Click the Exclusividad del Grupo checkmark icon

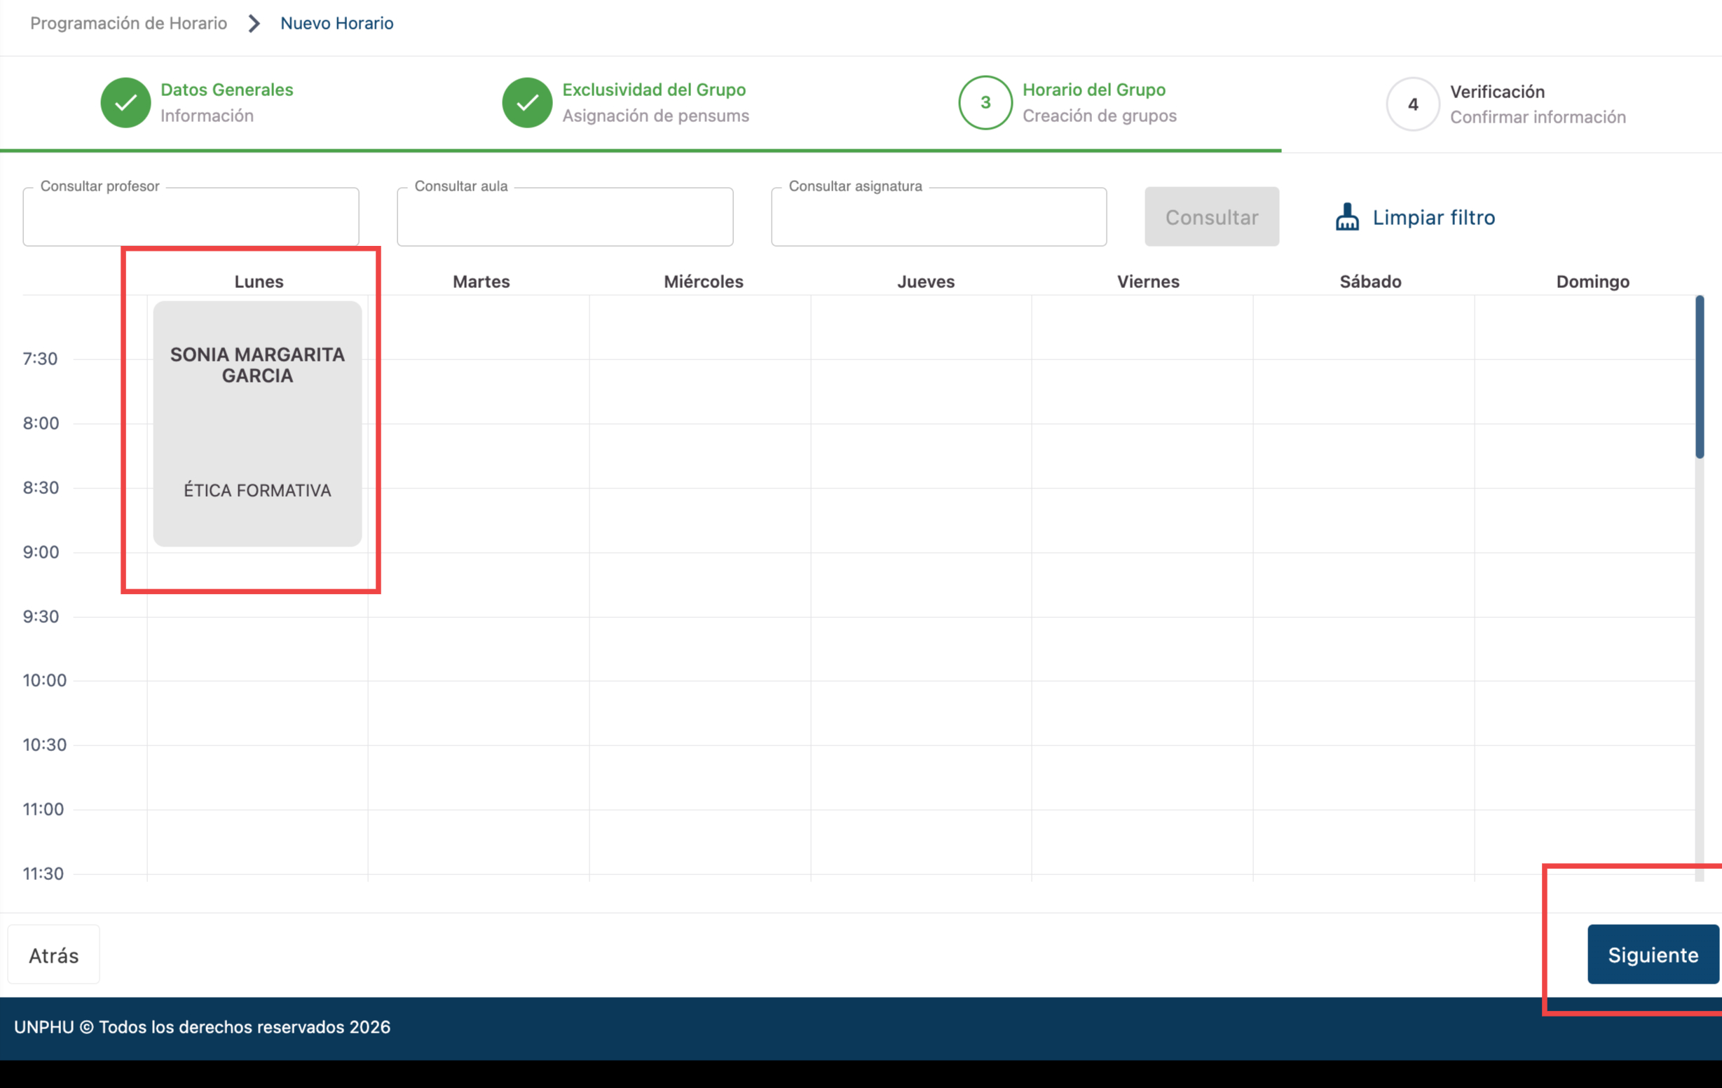click(527, 103)
